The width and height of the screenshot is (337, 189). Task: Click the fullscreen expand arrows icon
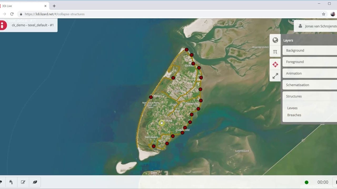pos(275,76)
